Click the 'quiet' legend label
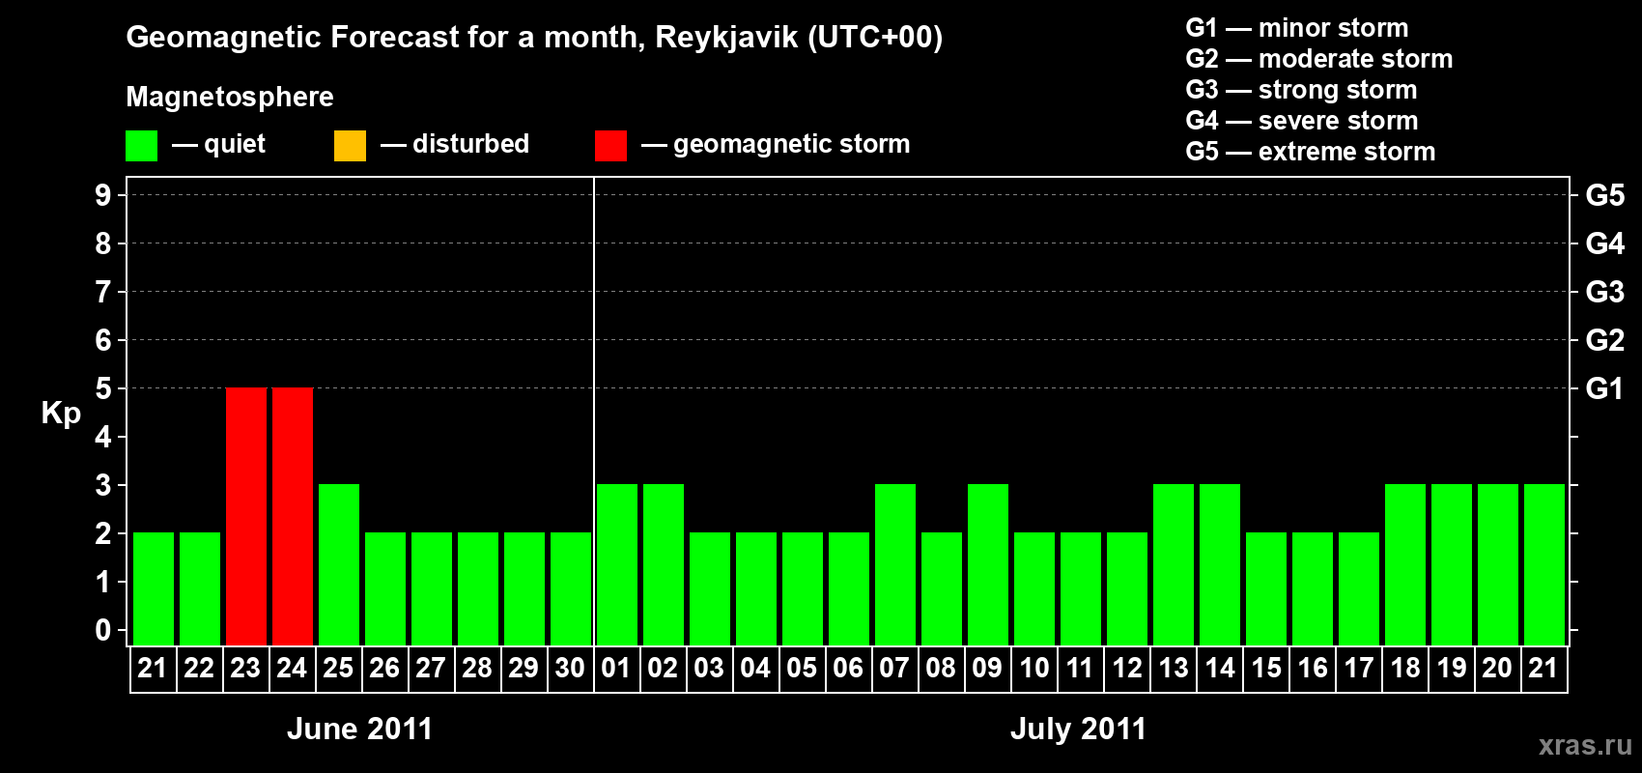Screen dimensions: 1642x773 click(235, 144)
